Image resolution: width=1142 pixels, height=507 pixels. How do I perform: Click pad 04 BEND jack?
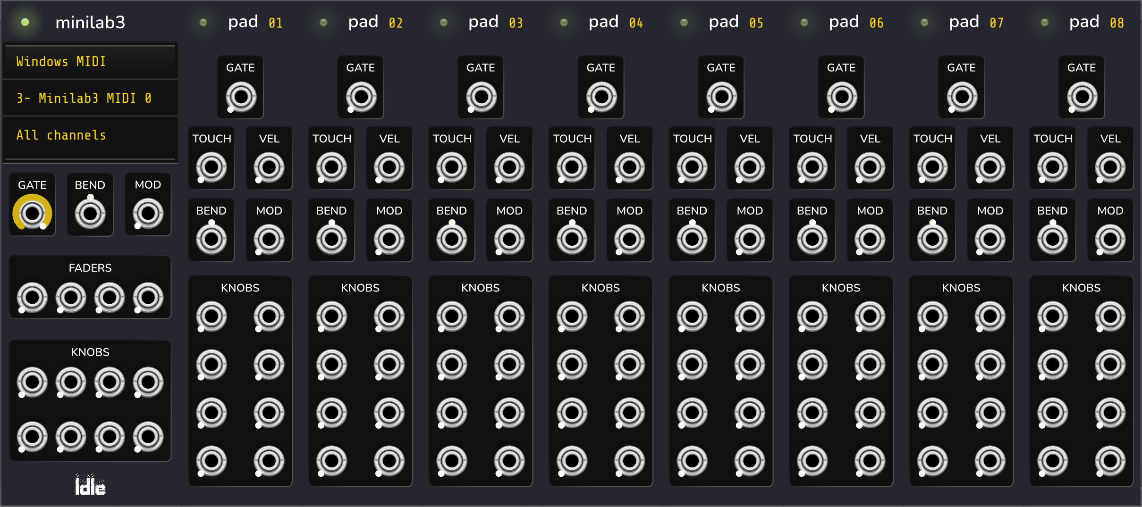point(572,239)
